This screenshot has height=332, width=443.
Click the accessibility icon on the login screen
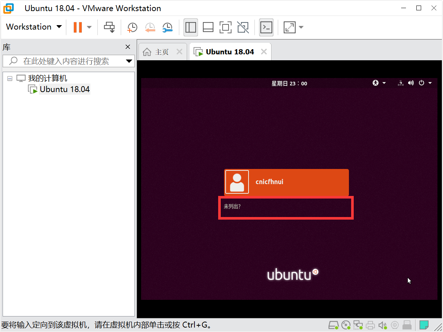[375, 83]
